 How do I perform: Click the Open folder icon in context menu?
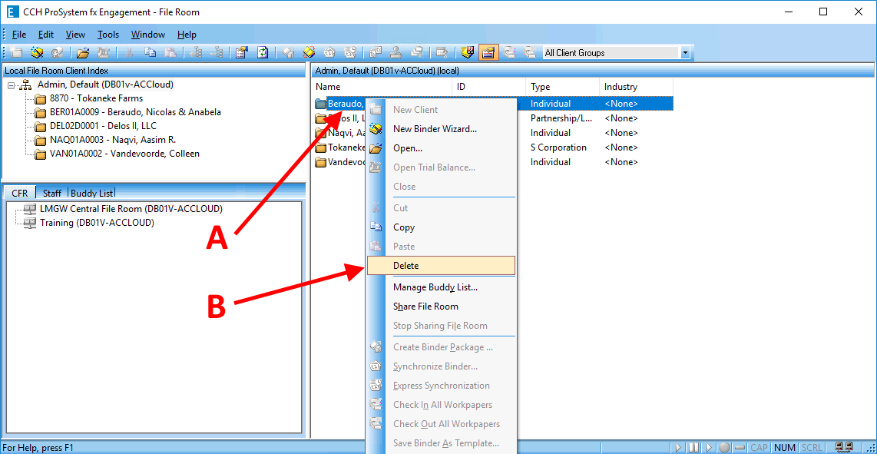tap(376, 148)
